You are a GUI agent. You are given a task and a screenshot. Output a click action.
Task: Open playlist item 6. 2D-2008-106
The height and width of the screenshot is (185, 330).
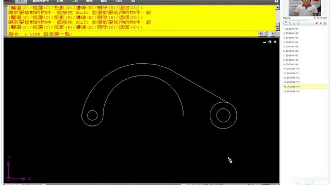pyautogui.click(x=291, y=51)
